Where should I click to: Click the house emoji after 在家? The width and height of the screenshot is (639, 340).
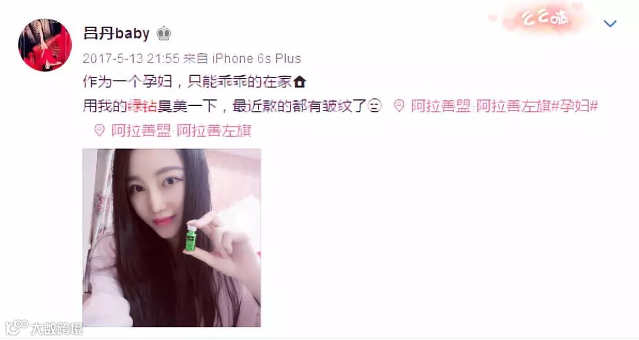click(x=299, y=82)
